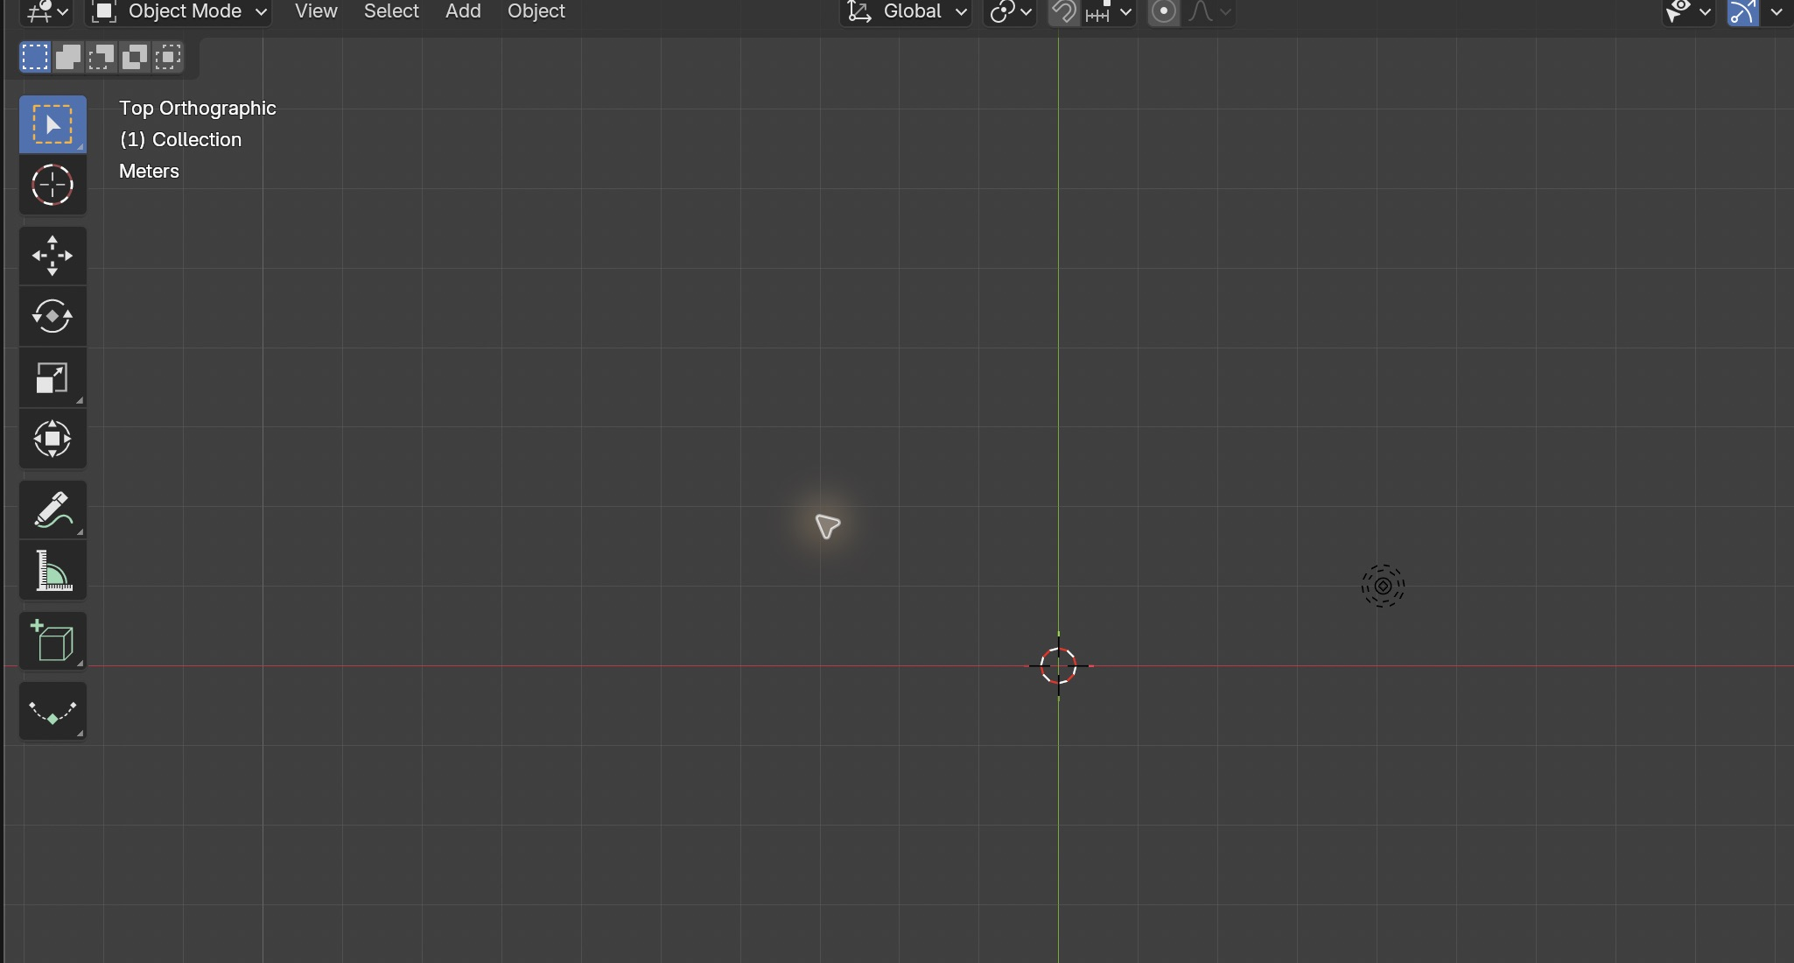This screenshot has height=963, width=1794.
Task: Select the Select Box tool
Action: tap(53, 124)
